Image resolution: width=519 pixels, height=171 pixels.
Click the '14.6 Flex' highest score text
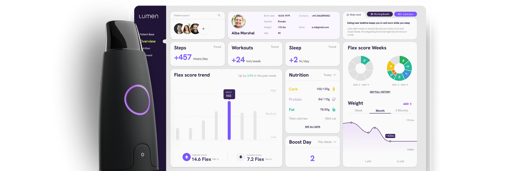pyautogui.click(x=201, y=159)
